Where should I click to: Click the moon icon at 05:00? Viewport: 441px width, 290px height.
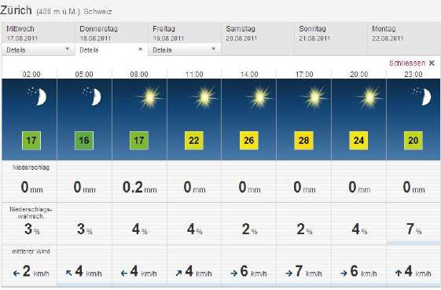[x=92, y=96]
